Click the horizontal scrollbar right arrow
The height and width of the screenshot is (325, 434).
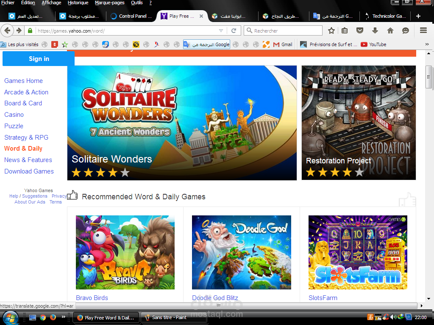click(422, 306)
